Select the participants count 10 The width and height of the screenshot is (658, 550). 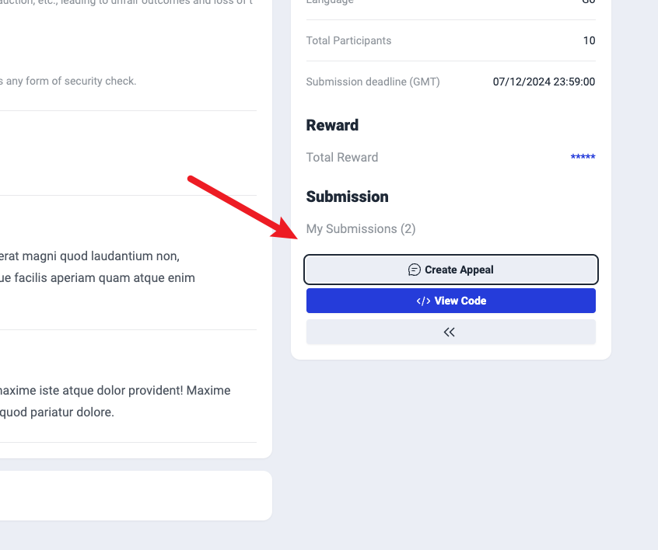589,40
